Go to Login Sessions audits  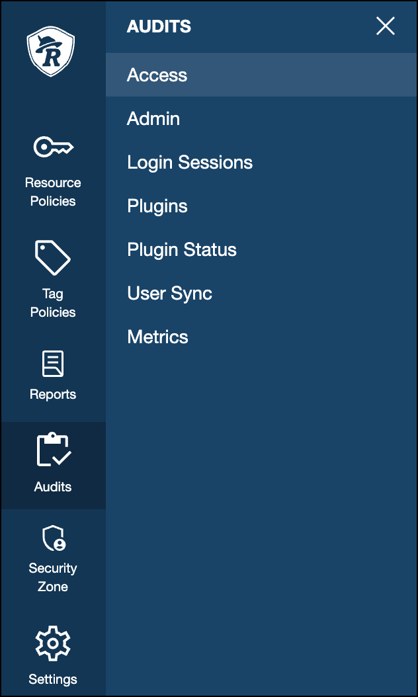[x=190, y=163]
